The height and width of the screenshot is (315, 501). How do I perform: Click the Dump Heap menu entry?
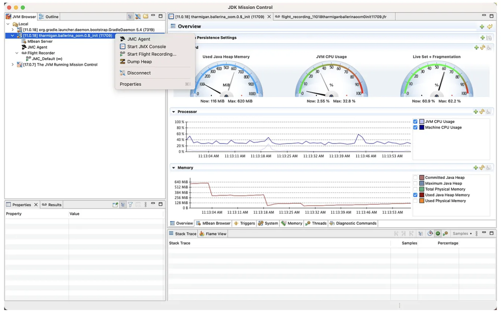coord(139,62)
